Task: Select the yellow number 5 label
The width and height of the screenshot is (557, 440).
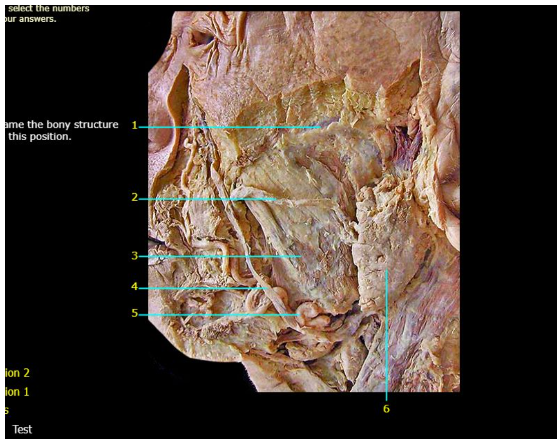Action: [x=135, y=313]
